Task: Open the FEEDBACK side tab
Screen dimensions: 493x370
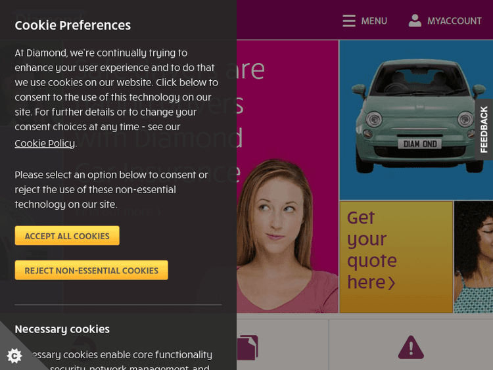Action: click(484, 129)
